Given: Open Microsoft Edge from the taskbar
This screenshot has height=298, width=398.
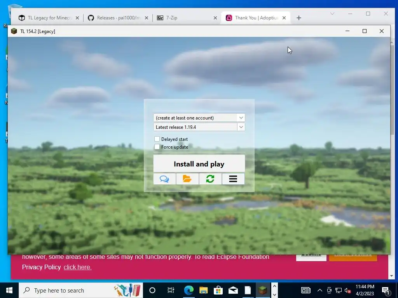Looking at the screenshot, I should point(189,290).
